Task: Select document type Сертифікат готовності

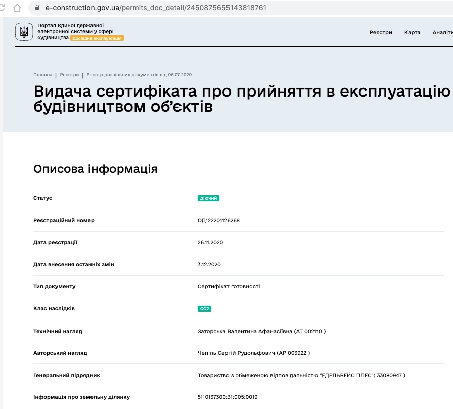Action: coord(229,287)
